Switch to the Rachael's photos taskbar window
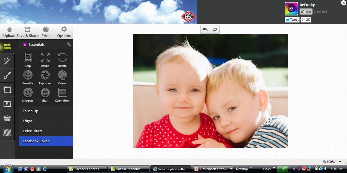 (x=87, y=169)
